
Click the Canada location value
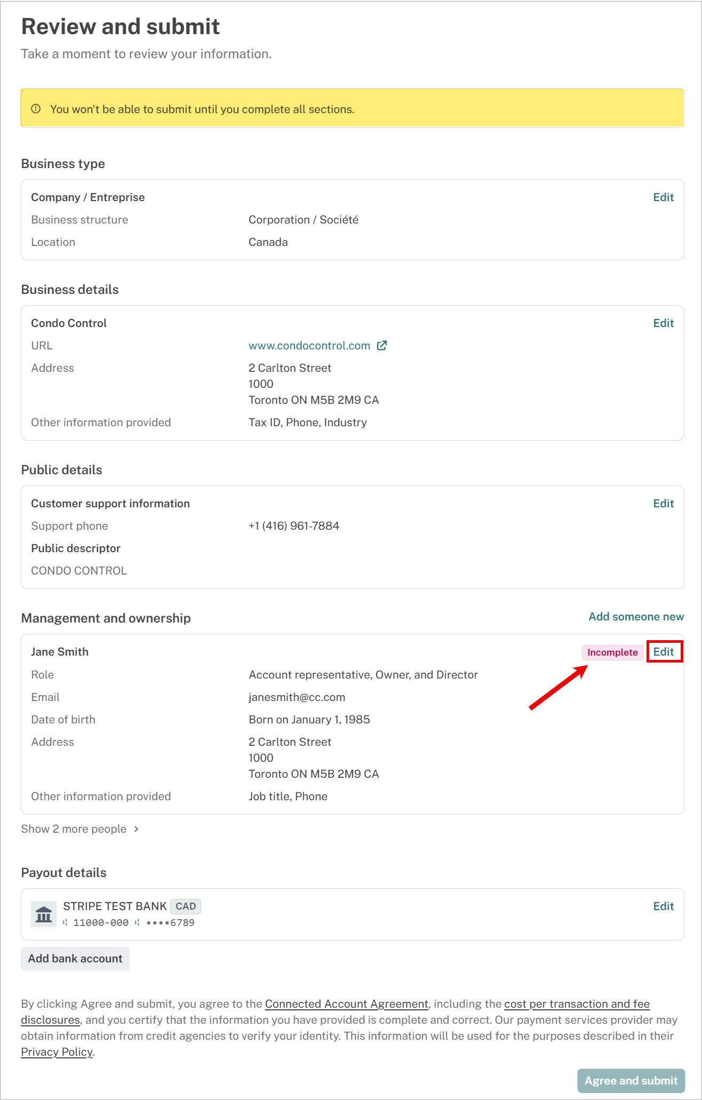(x=268, y=242)
